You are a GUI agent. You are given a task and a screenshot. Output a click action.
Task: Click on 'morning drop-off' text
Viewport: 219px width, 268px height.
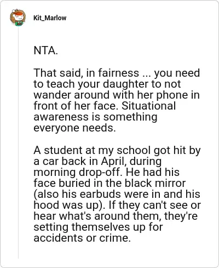(x=78, y=172)
